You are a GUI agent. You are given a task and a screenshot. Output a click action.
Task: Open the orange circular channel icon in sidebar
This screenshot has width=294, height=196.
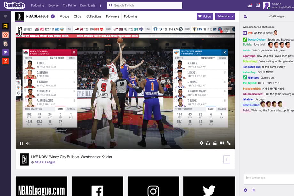(x=5, y=35)
